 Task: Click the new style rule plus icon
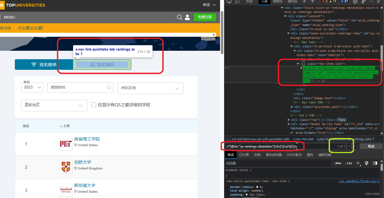click(358, 163)
